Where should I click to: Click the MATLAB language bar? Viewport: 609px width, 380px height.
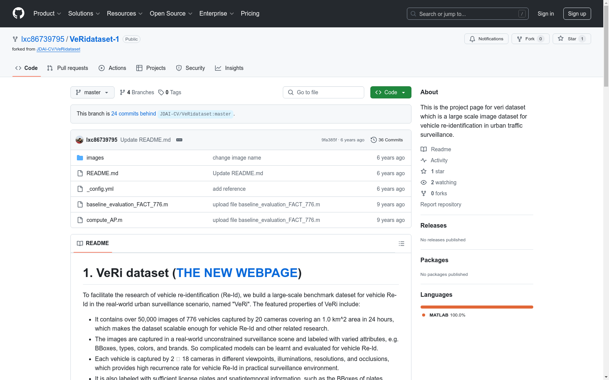click(477, 307)
